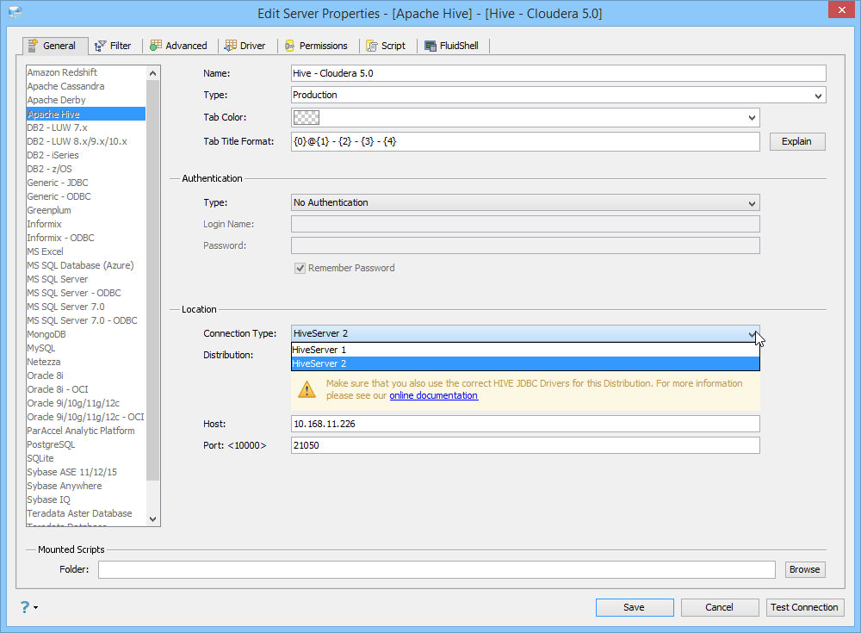The image size is (861, 633).
Task: Click the Name input field
Action: [x=559, y=73]
